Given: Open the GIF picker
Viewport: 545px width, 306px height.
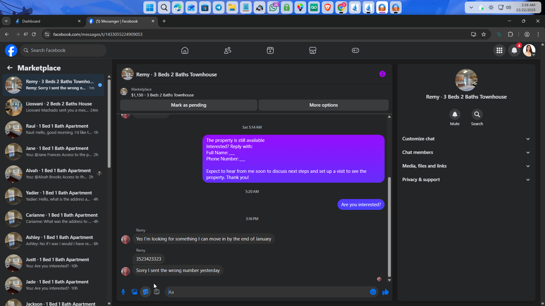Looking at the screenshot, I should point(157,292).
